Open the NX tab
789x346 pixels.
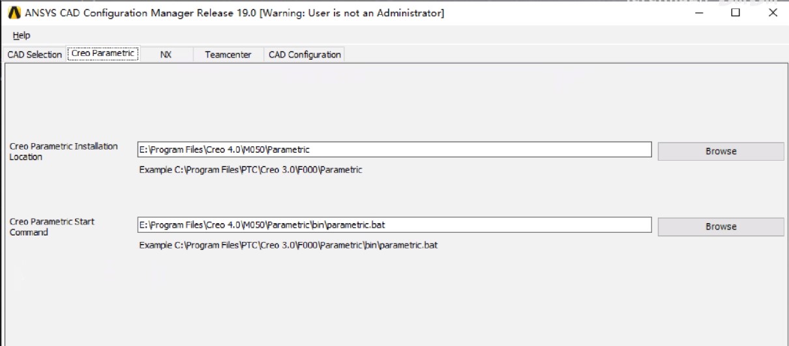pyautogui.click(x=166, y=55)
